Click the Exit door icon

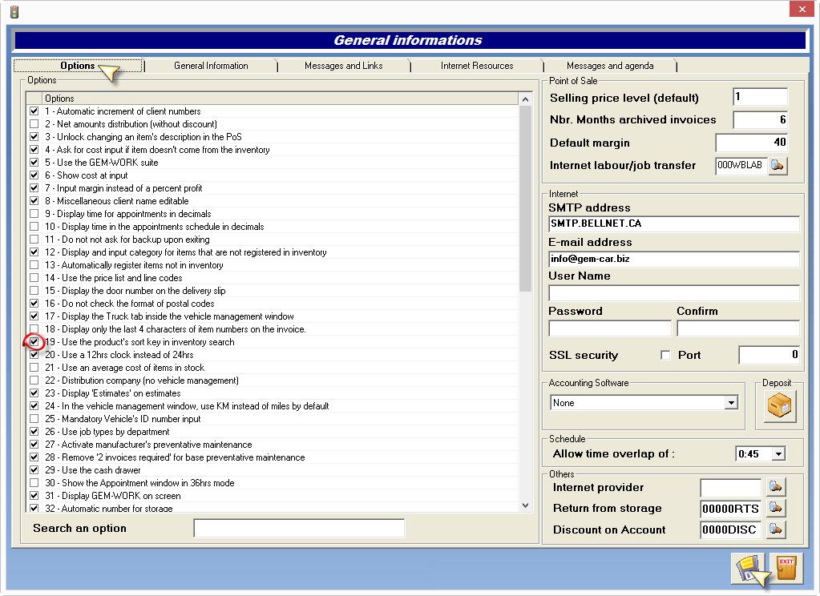click(786, 569)
